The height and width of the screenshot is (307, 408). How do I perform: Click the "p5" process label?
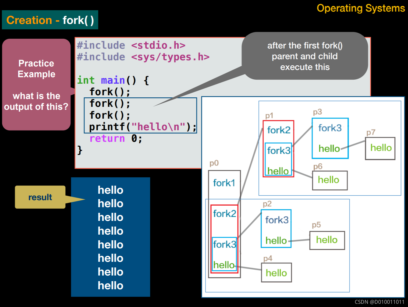click(x=316, y=225)
